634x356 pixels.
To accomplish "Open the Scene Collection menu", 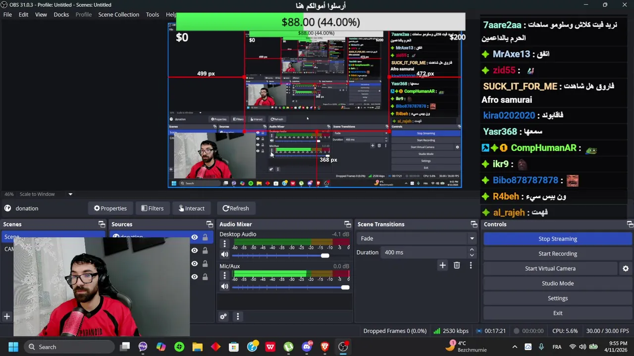I will pos(118,14).
